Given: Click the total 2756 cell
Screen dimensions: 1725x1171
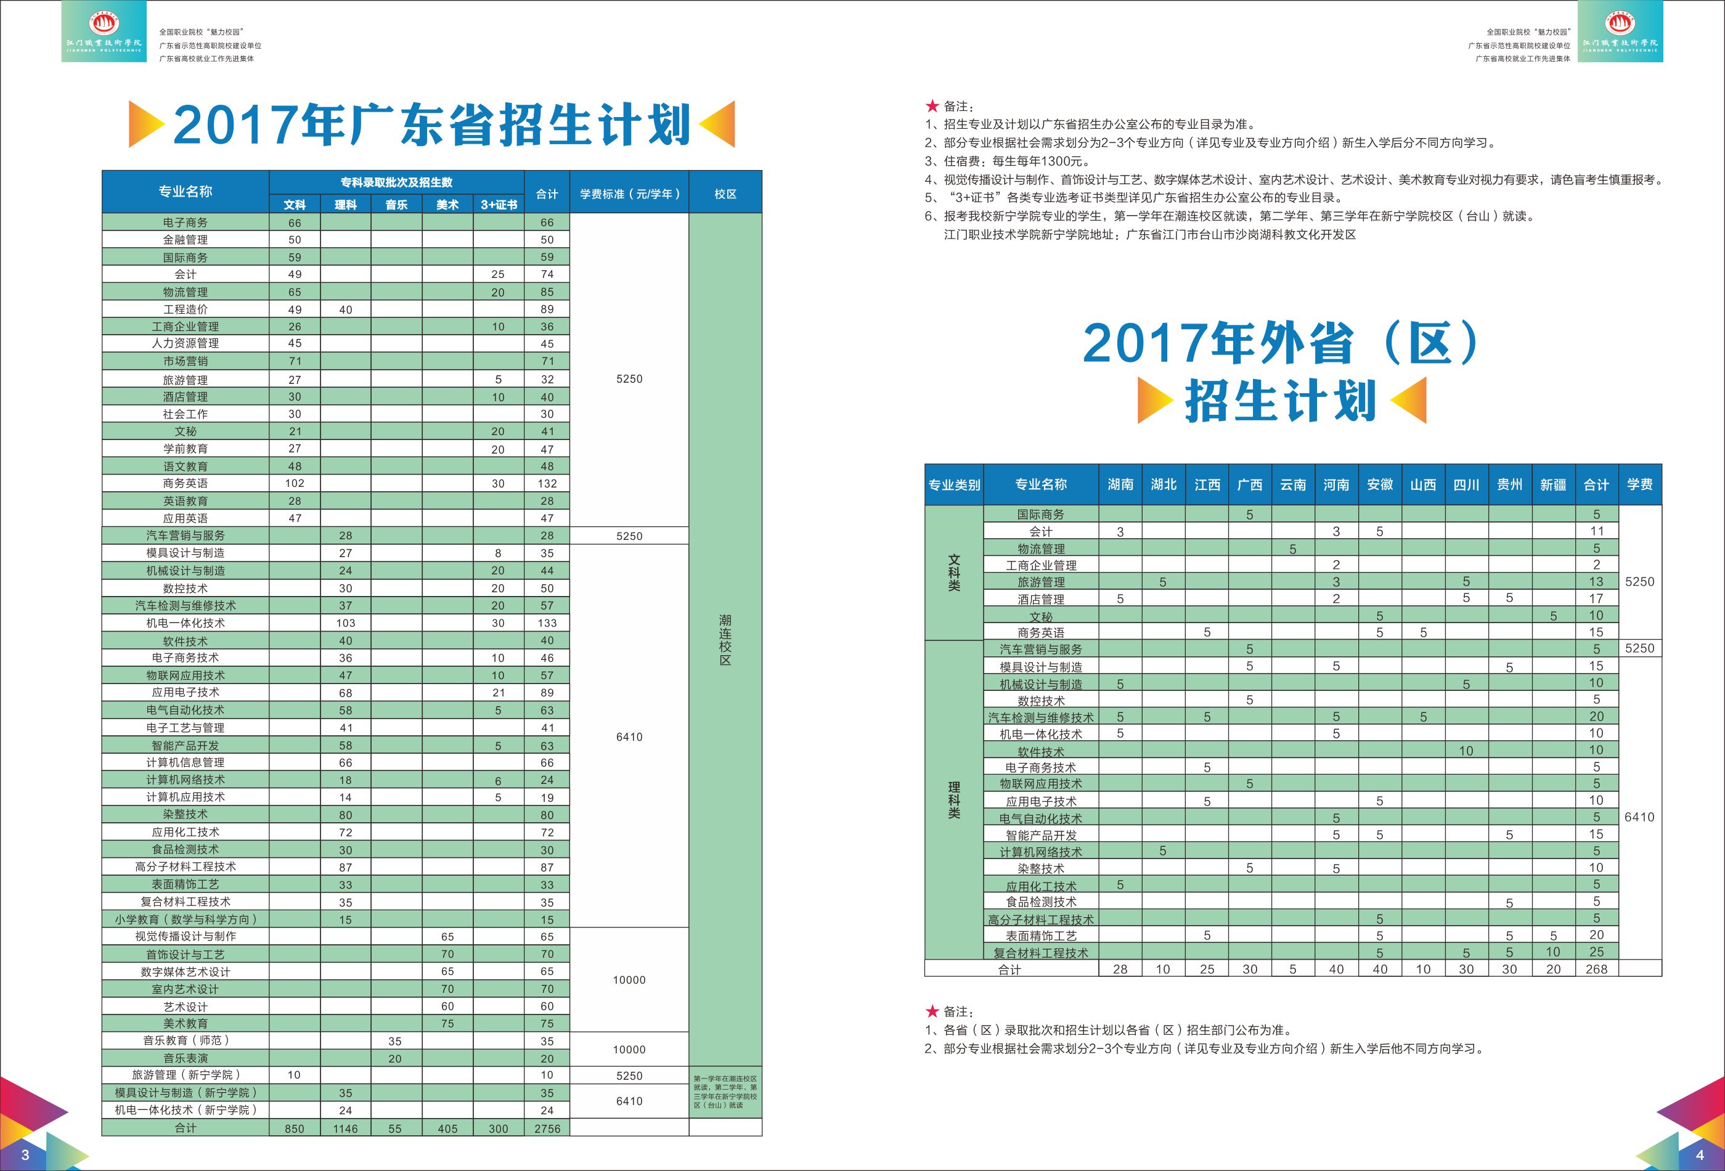Looking at the screenshot, I should (547, 1128).
